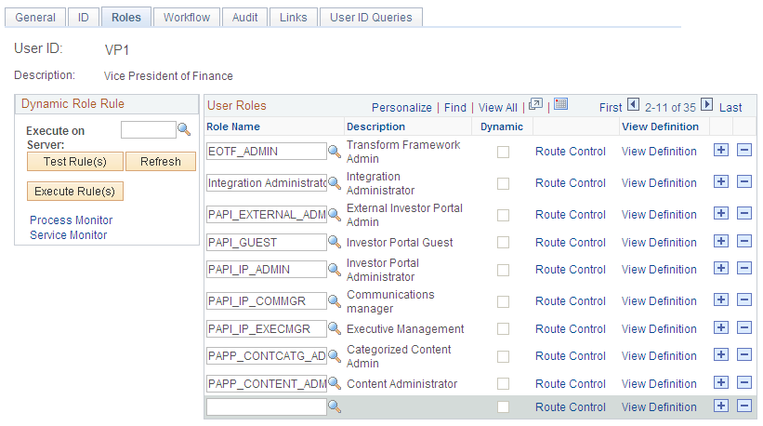Click lookup icon next to PAPP_CONTENT_ADM role
The image size is (763, 426).
tap(335, 384)
